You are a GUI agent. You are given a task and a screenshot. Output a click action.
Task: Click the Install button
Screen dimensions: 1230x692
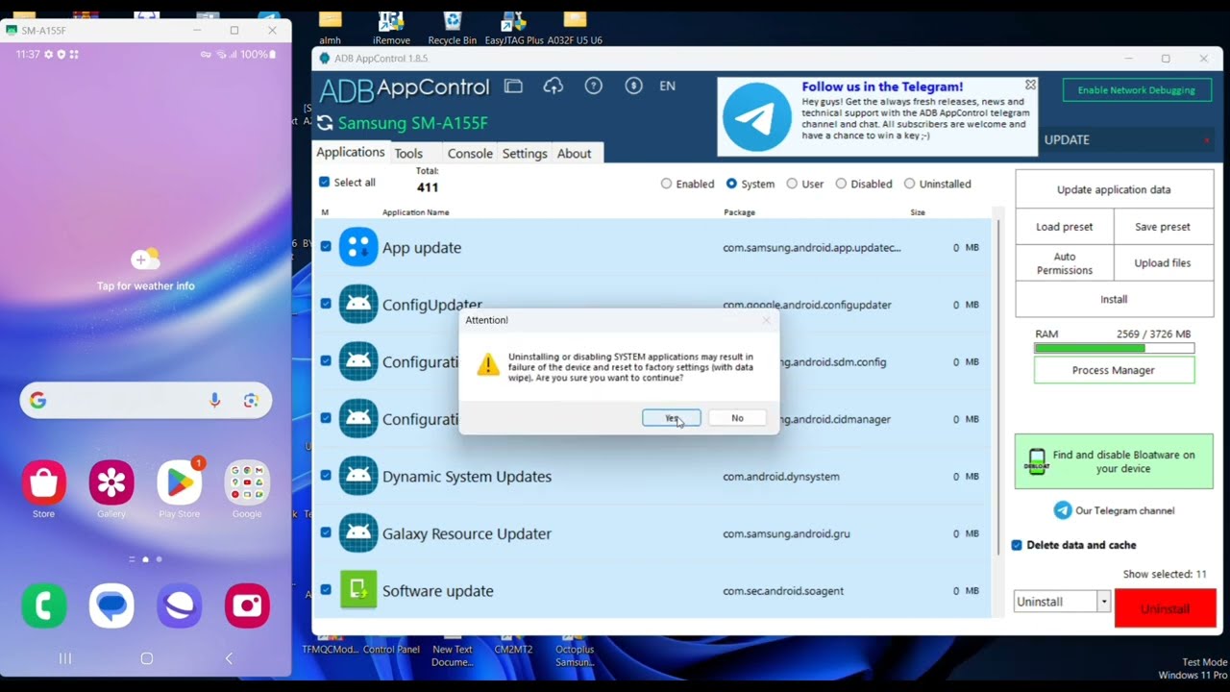point(1114,300)
